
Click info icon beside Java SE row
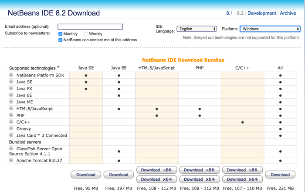(x=11, y=82)
